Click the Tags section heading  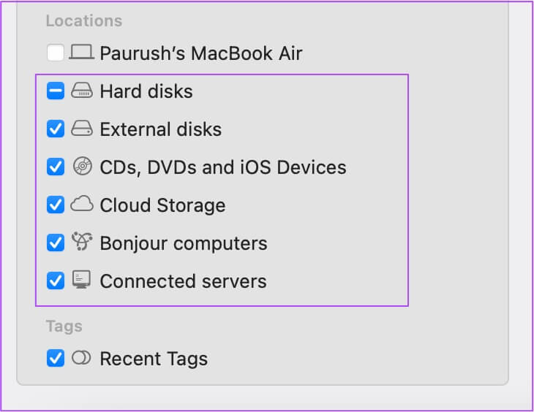coord(64,326)
